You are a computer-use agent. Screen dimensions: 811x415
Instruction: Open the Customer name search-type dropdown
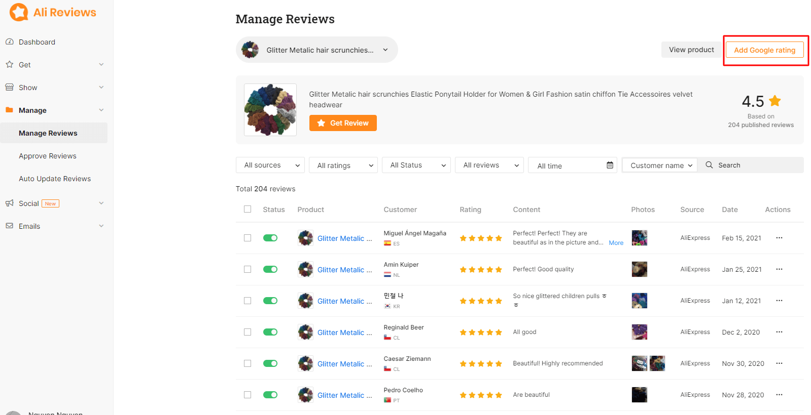[660, 165]
